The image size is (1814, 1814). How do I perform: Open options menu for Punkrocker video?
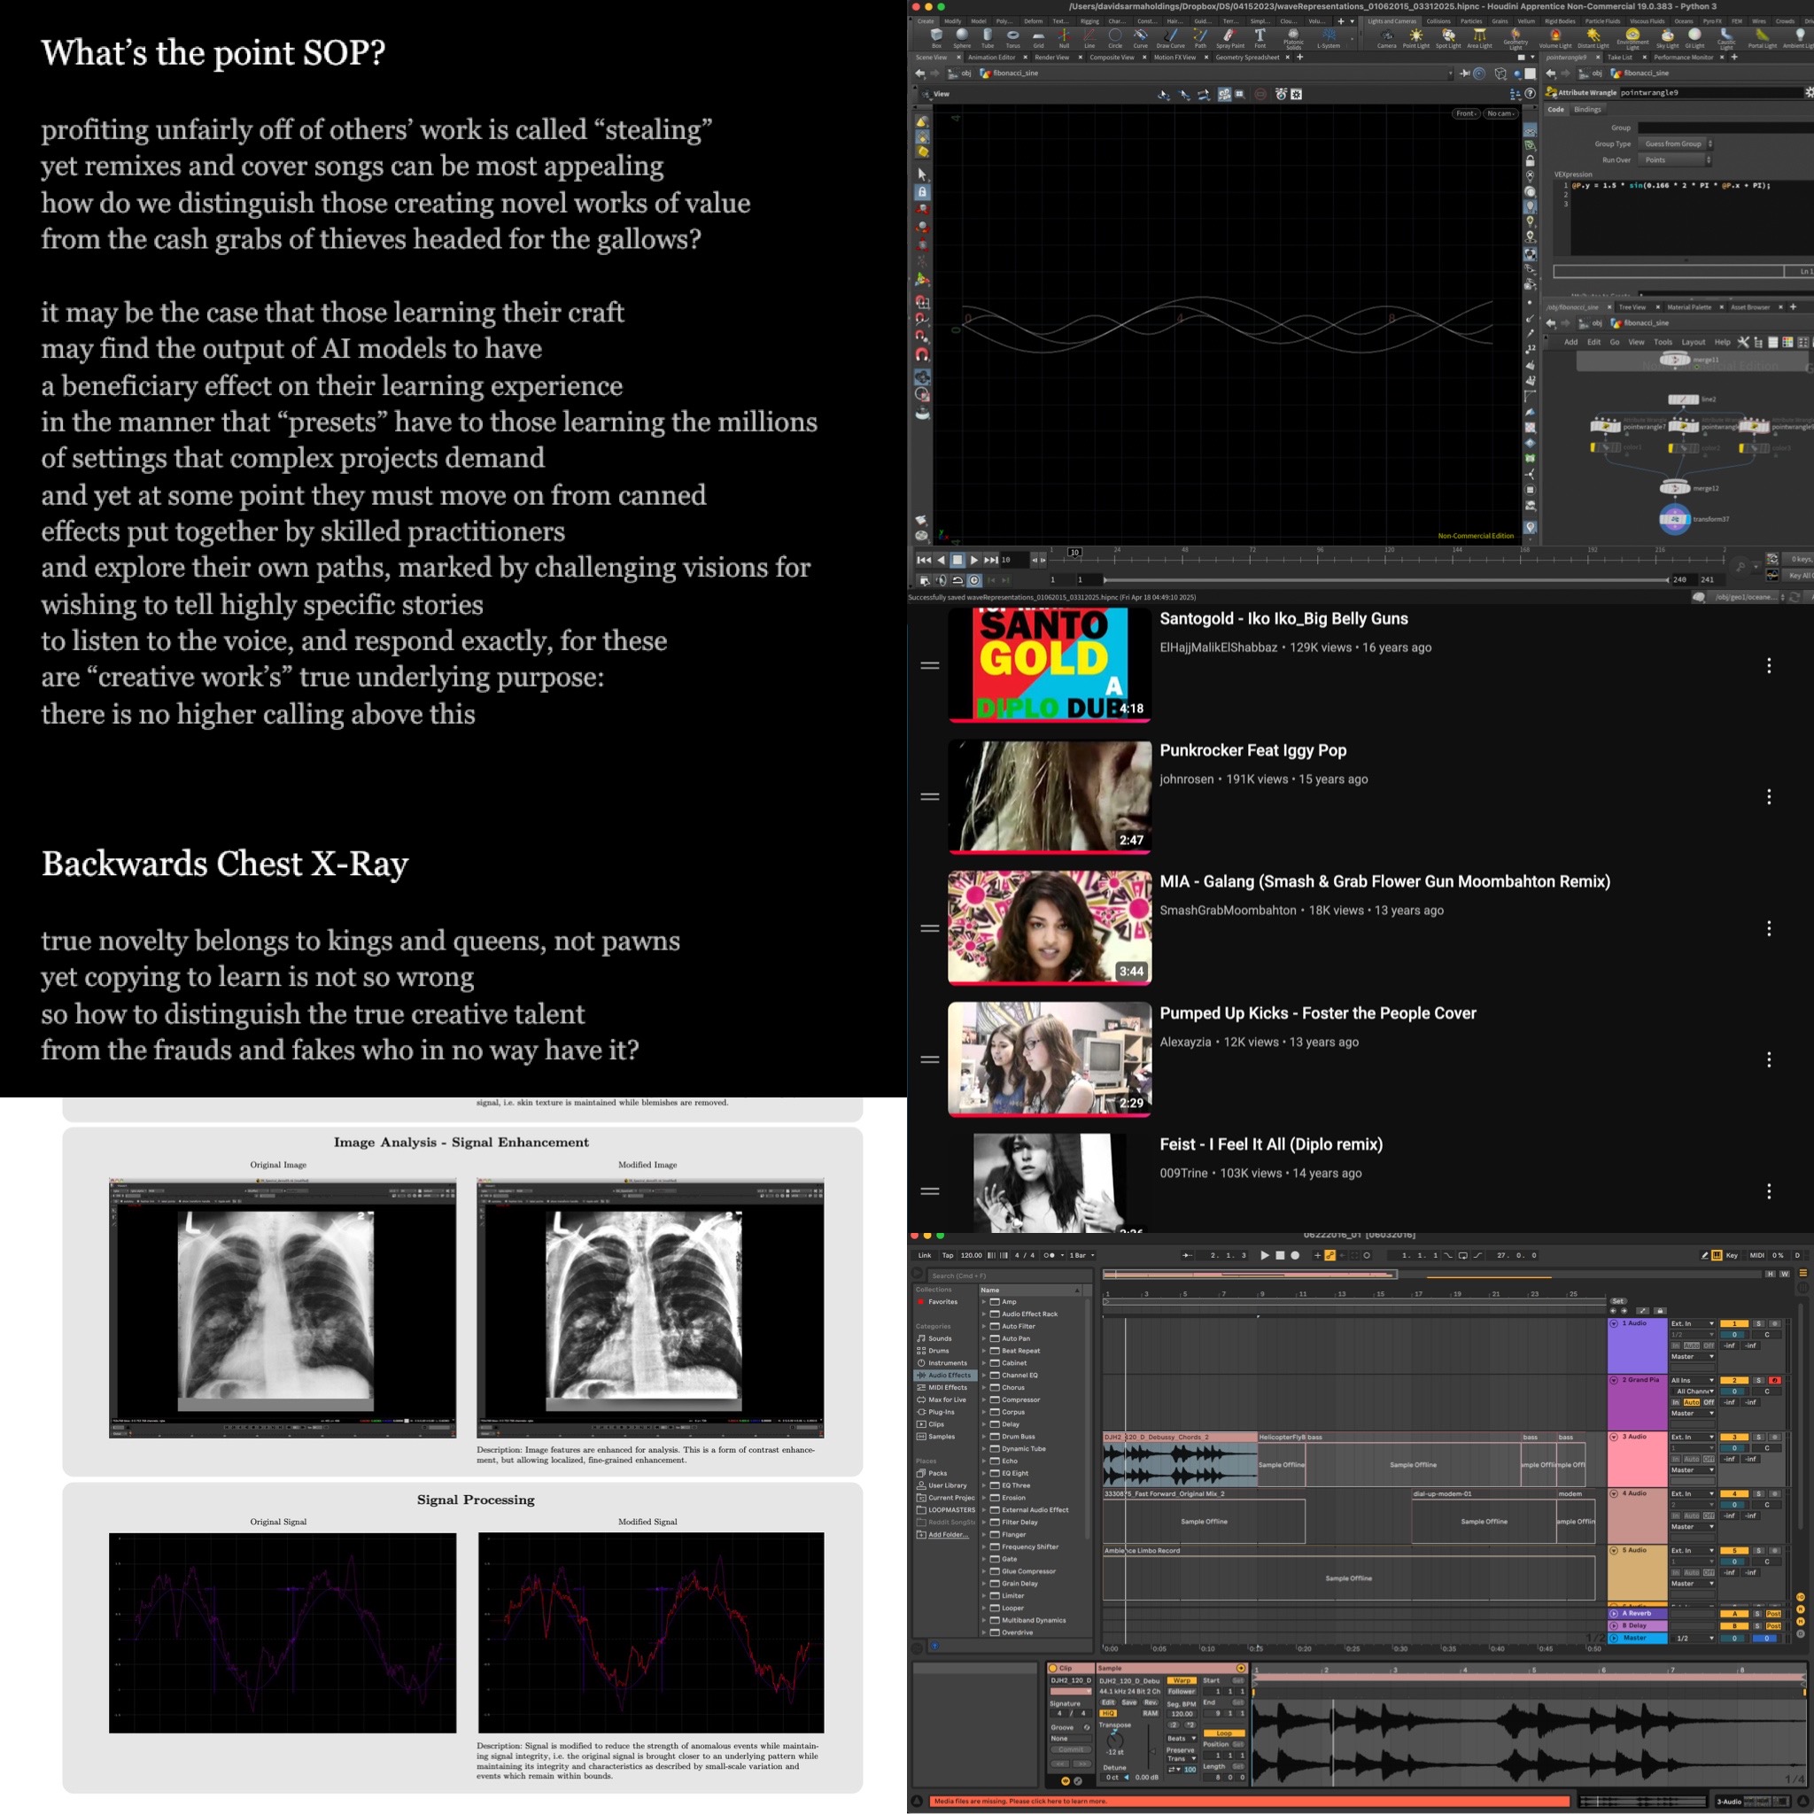(x=1768, y=797)
